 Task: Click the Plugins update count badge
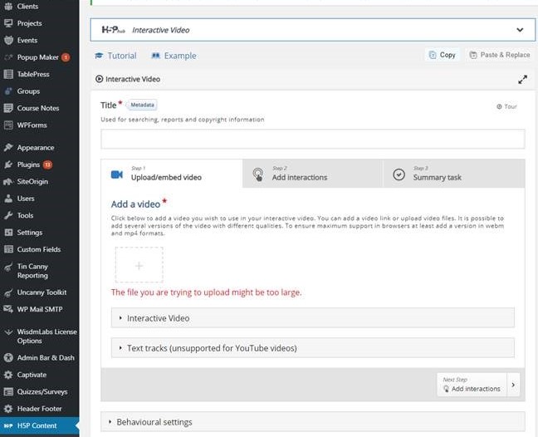[47, 164]
